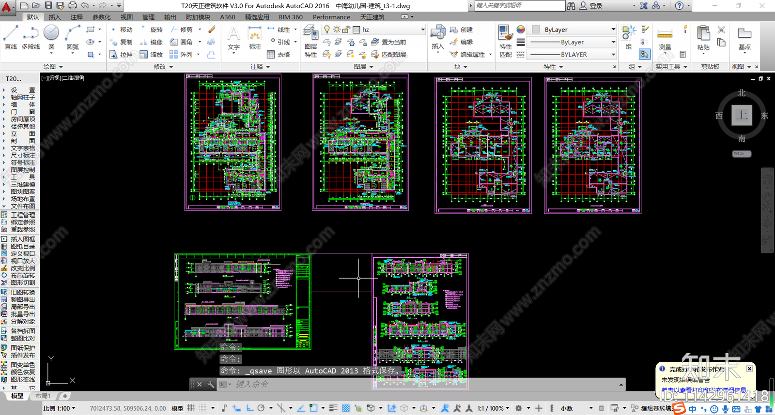Click the 上 face of the ViewCube

click(742, 115)
